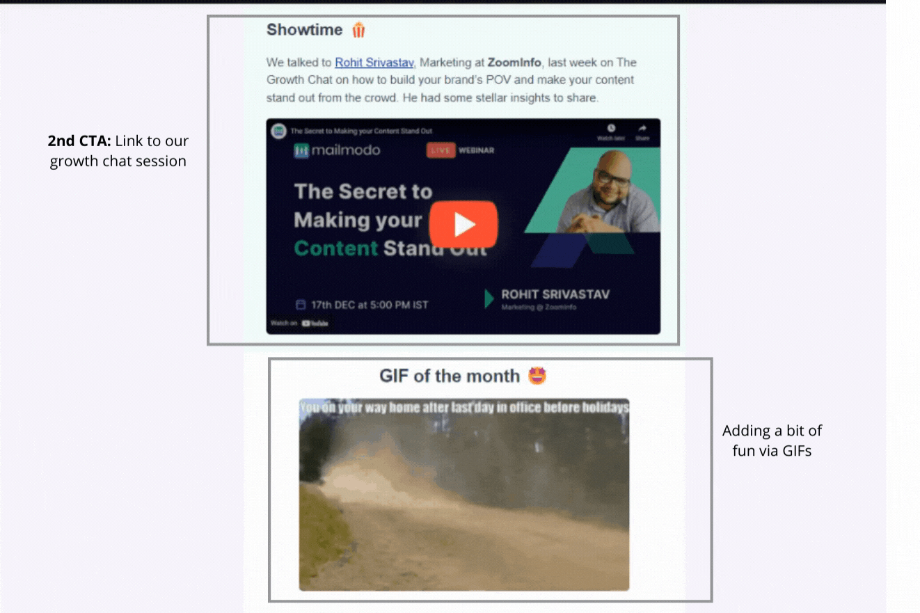Click the 'Adding a bit of fun via GIFs' text
Image resolution: width=920 pixels, height=613 pixels.
tap(772, 440)
